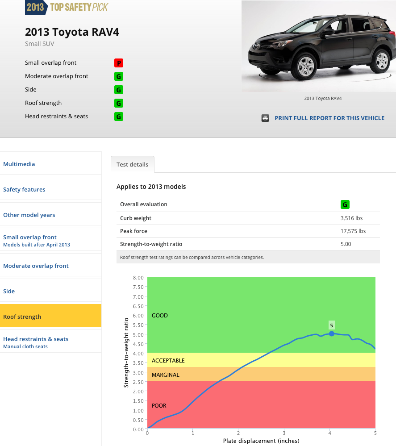Screen dimensions: 396x446
Task: Click the vertical 'Strength-to-weight ratio' axis title
Action: (x=126, y=353)
